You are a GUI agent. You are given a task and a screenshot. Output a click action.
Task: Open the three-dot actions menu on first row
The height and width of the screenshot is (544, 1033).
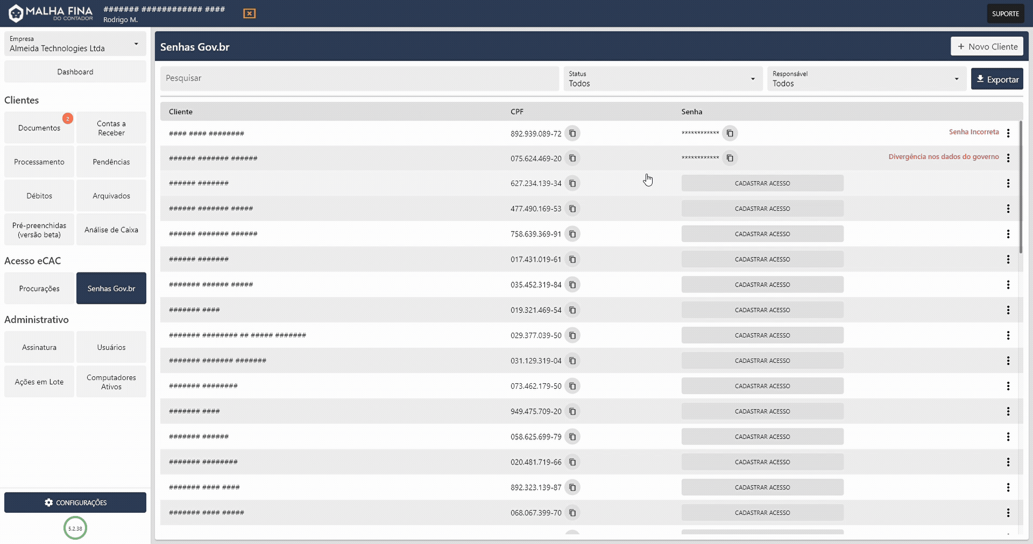click(x=1009, y=133)
